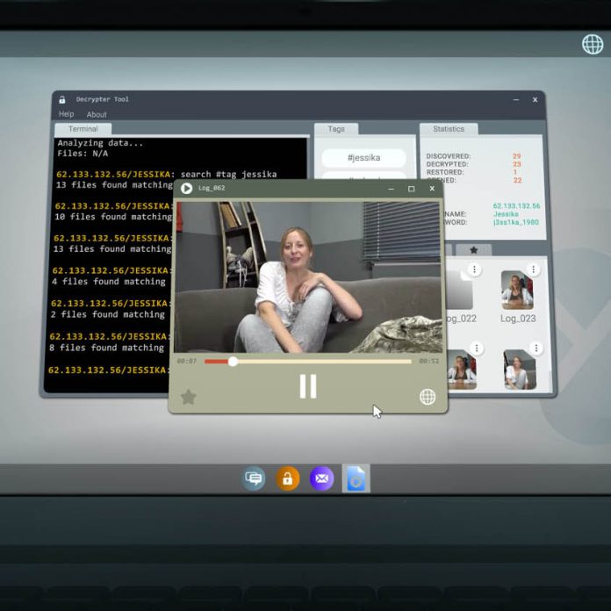Open the Log_023 video thumbnail
Screen dimensions: 611x611
(517, 291)
